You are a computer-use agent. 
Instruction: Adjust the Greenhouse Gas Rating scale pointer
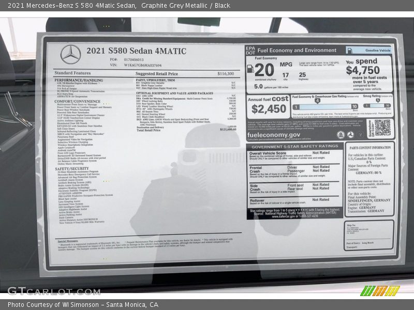point(317,101)
